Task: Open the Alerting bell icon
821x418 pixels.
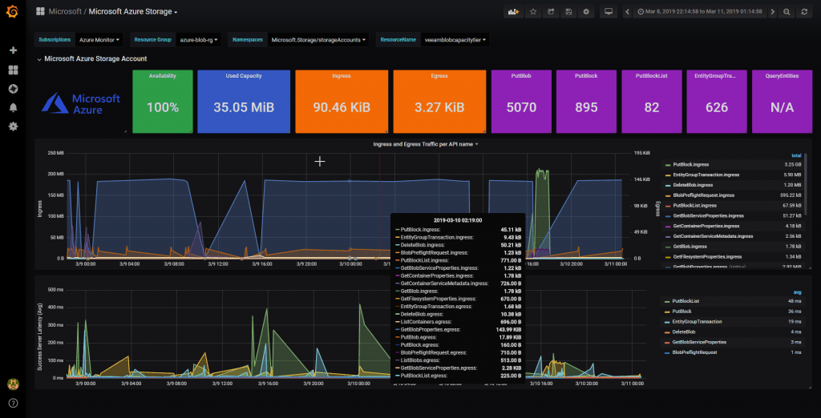Action: (13, 108)
